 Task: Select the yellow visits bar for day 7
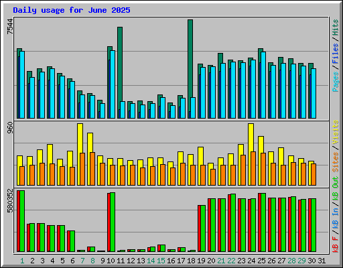(x=80, y=138)
